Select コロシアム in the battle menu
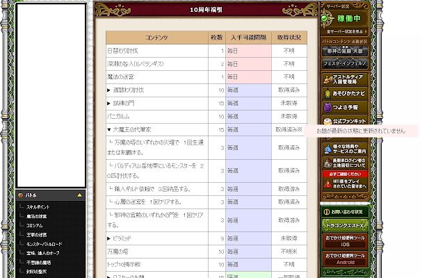 coord(34,225)
